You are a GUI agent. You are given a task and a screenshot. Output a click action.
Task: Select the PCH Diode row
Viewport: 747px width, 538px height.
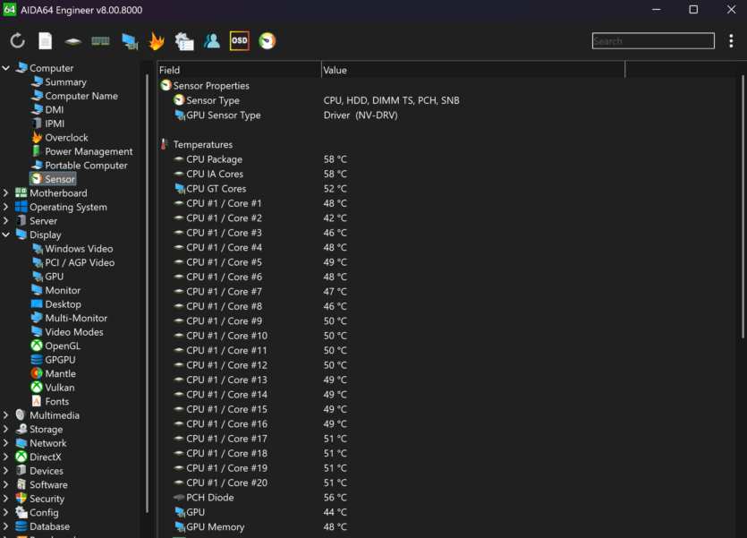(x=448, y=497)
